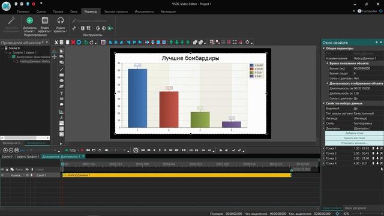Toggle eye icon in timeline header row
This screenshot has height=216, width=384.
tap(2, 169)
